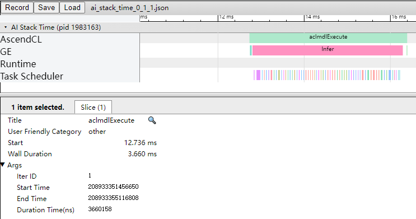Click the Duration Time(ns) value 3660158
The width and height of the screenshot is (416, 219).
pos(100,209)
